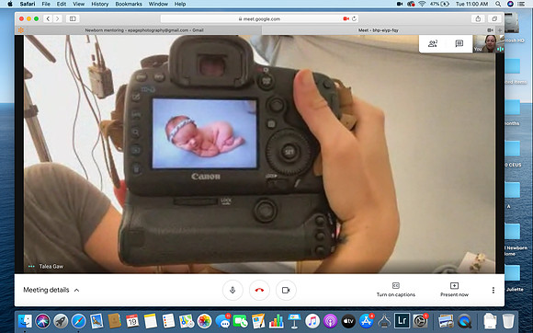This screenshot has width=533, height=333.
Task: Click camera-in-use indicator in address bar
Action: coord(346,19)
